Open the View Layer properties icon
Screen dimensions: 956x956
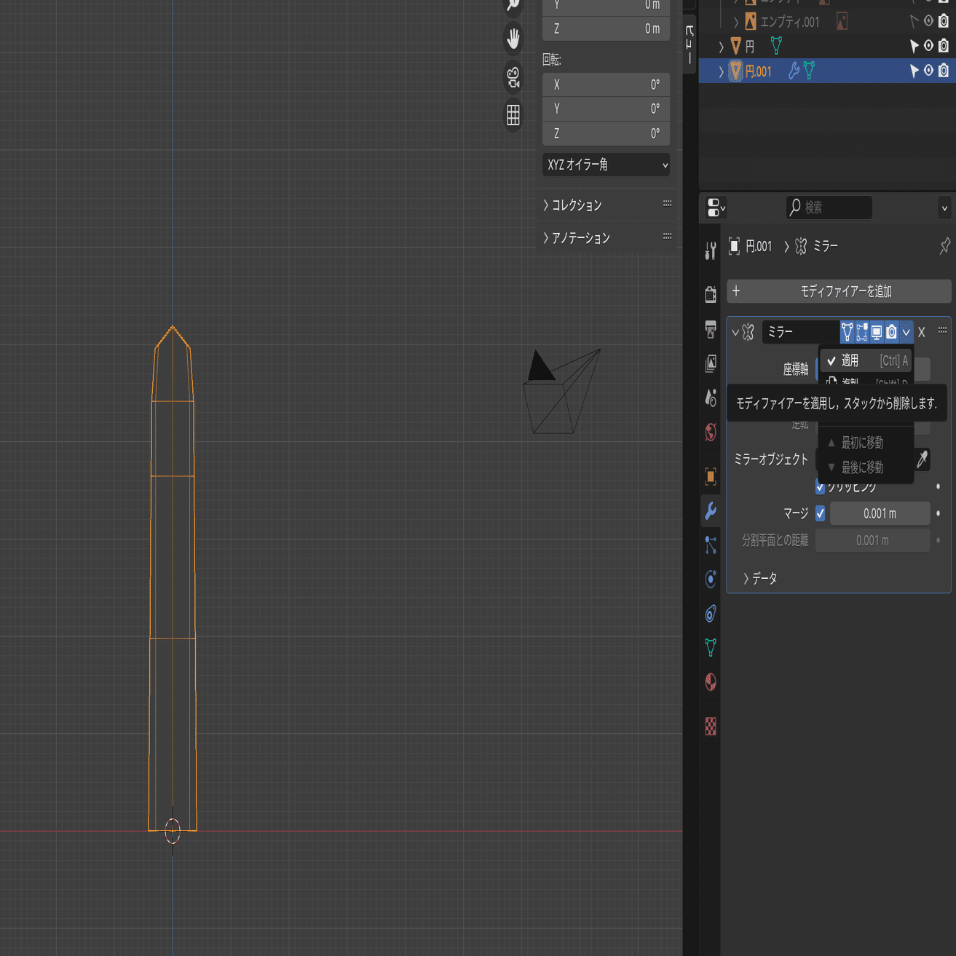(x=711, y=363)
